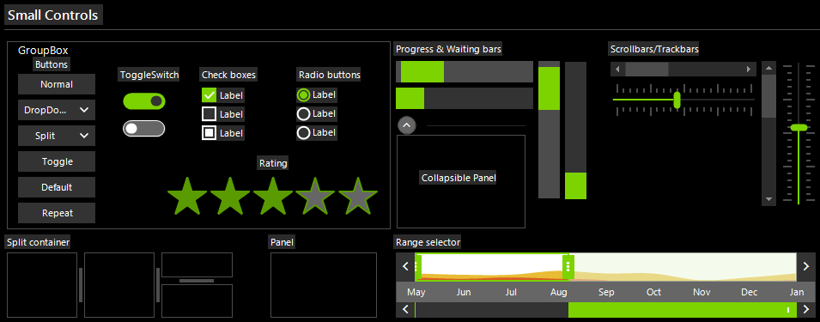Click left arrow of horizontal scrollbar
This screenshot has height=322, width=820.
click(617, 69)
